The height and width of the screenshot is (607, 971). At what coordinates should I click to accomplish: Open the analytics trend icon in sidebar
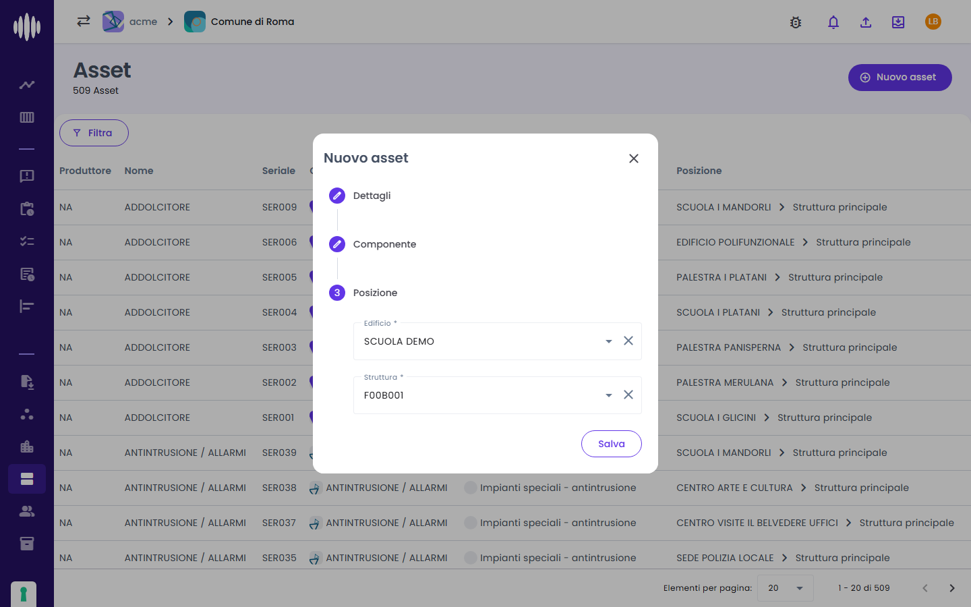[27, 85]
